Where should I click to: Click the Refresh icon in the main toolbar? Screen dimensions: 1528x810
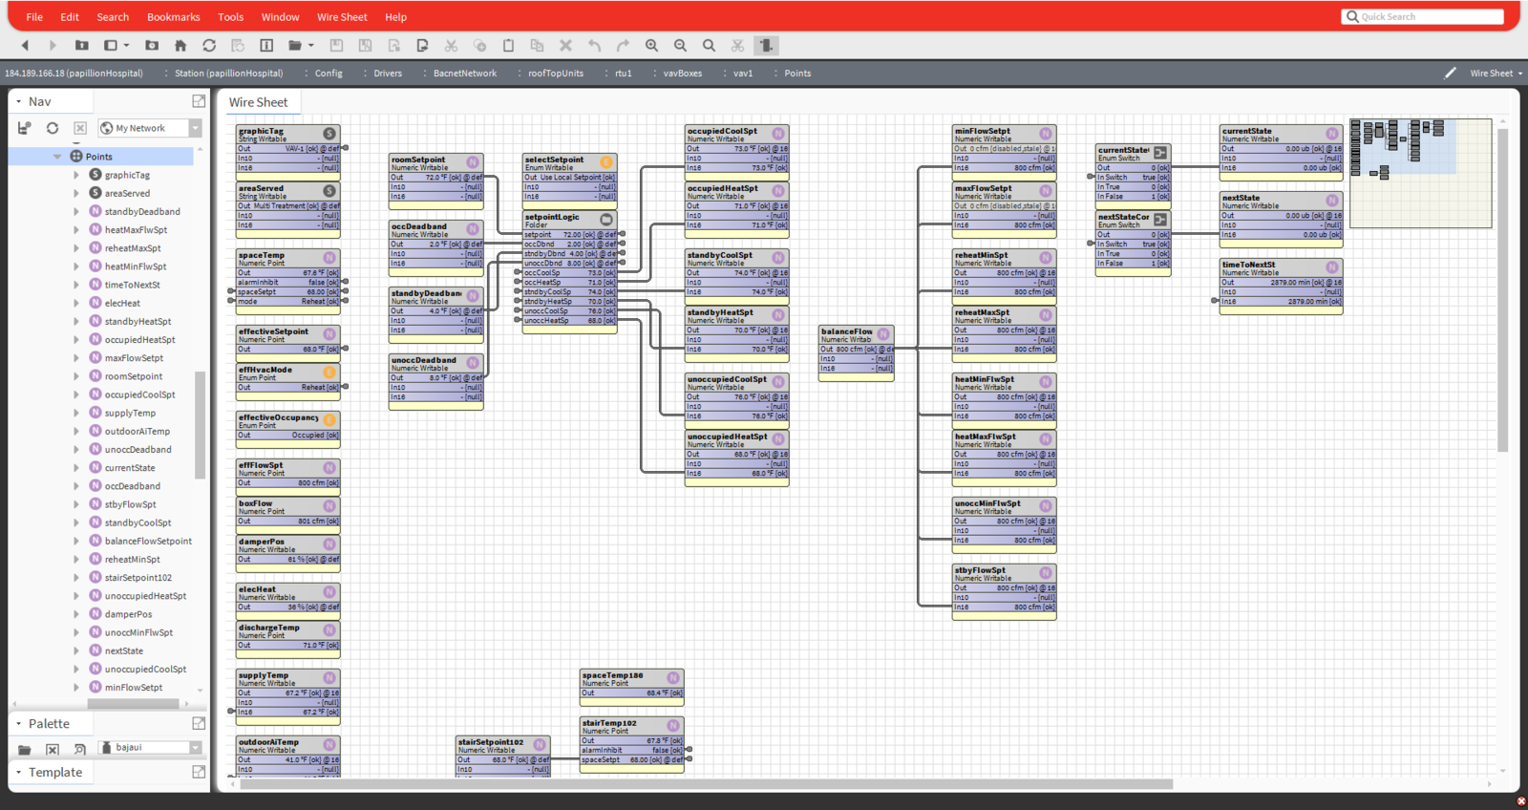click(x=209, y=45)
